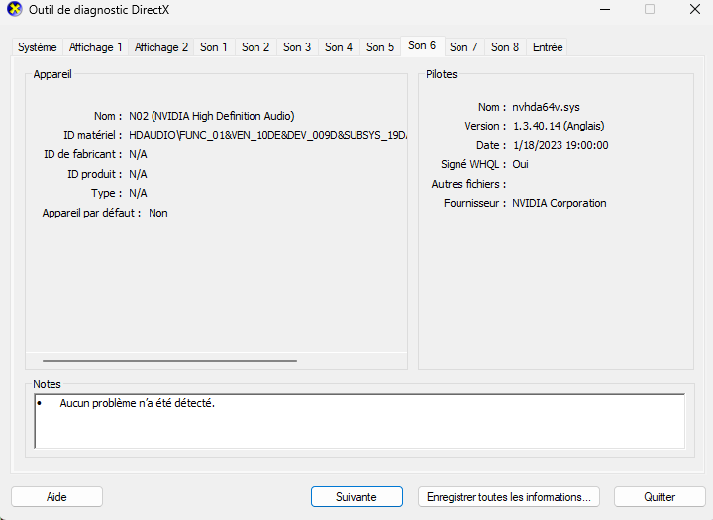Viewport: 713px width, 520px height.
Task: Select the driver name nvhda64v.sys
Action: tap(546, 107)
